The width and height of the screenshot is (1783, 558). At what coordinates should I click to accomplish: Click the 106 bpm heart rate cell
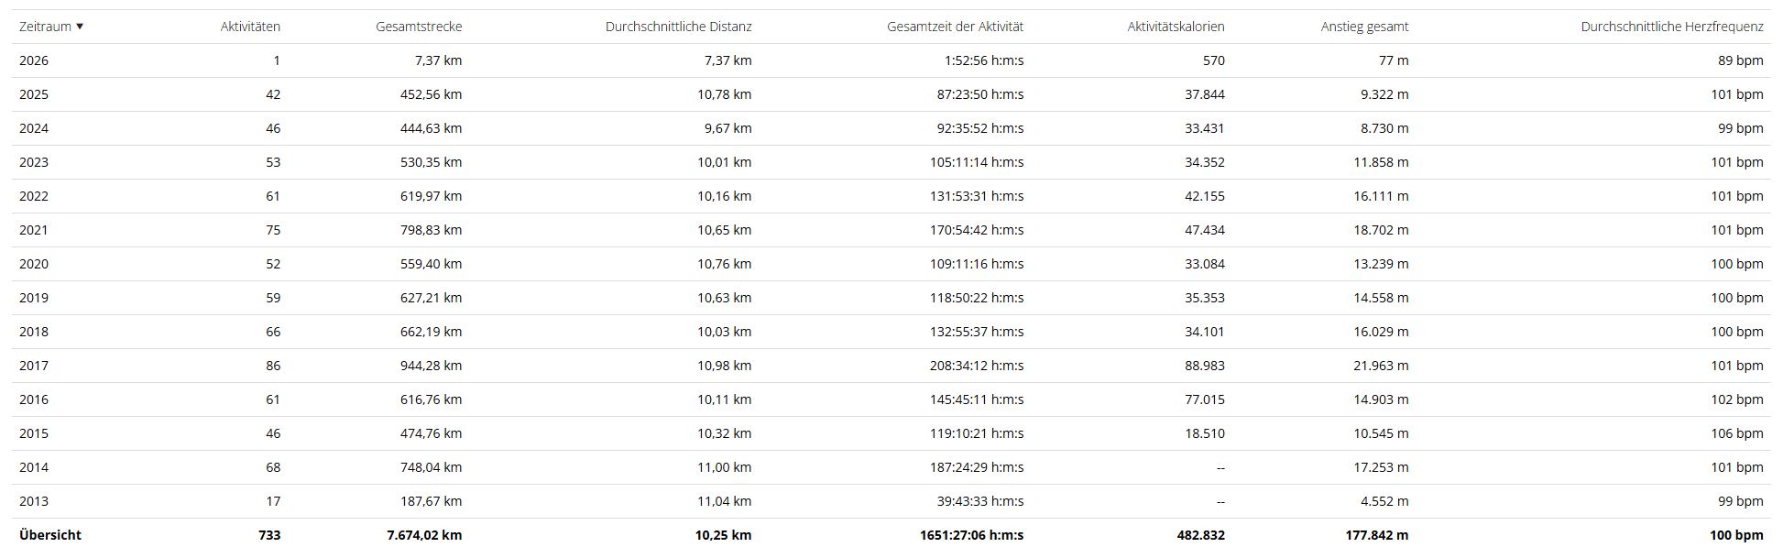click(1736, 433)
